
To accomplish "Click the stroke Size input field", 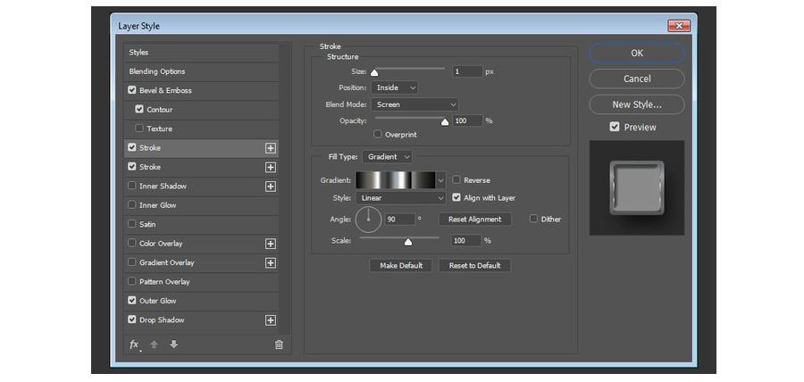I will 466,71.
